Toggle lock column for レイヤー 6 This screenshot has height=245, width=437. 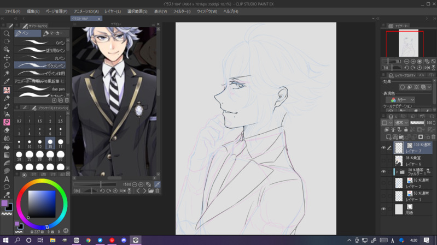(x=389, y=160)
